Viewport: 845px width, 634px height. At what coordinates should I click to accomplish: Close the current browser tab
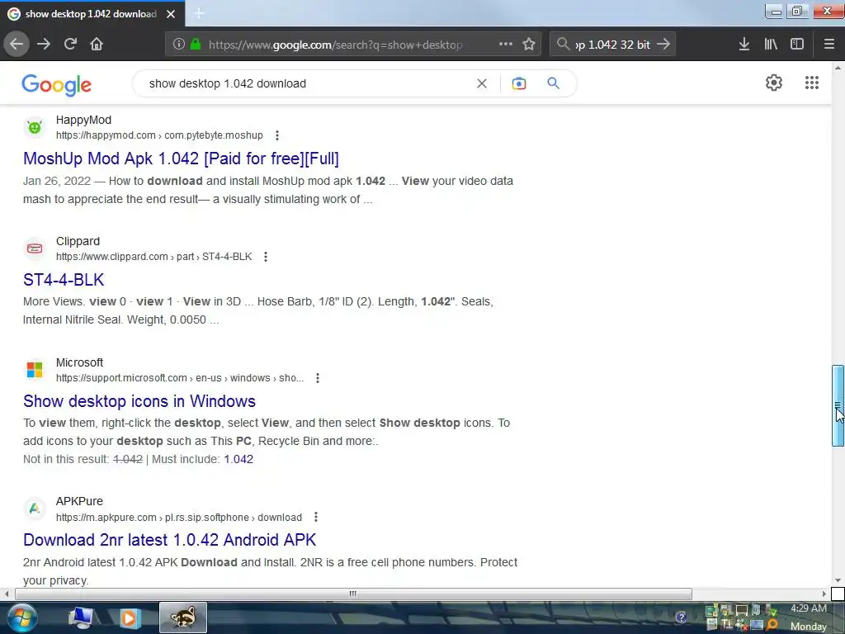click(x=171, y=14)
